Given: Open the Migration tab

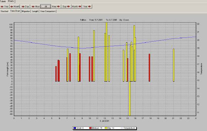Looking at the screenshot, I should click(x=26, y=11).
